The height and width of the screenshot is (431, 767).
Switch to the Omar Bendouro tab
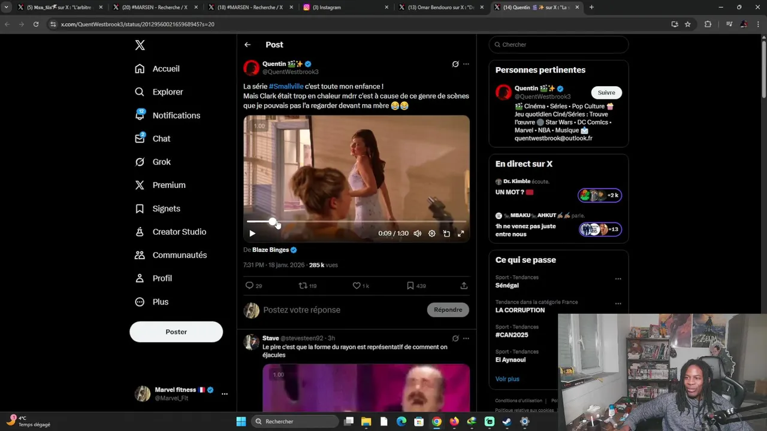(x=442, y=7)
